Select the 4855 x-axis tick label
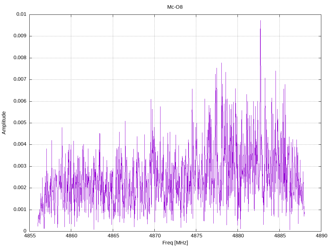The image size is (330, 247). 29,236
